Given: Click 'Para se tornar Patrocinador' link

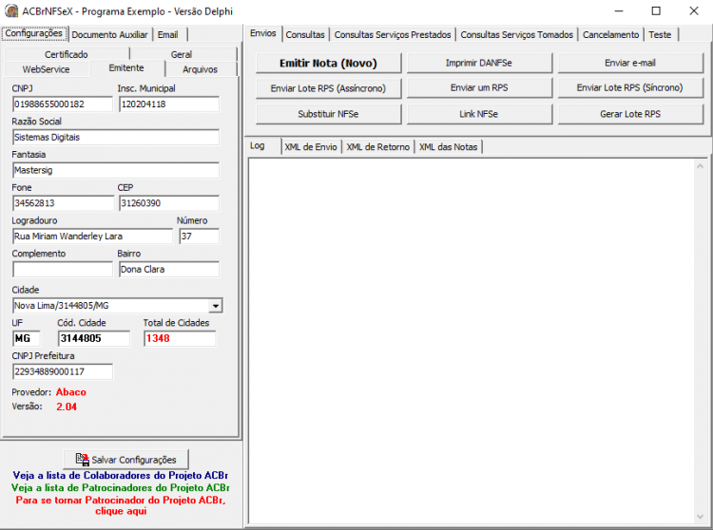Looking at the screenshot, I should [x=121, y=505].
